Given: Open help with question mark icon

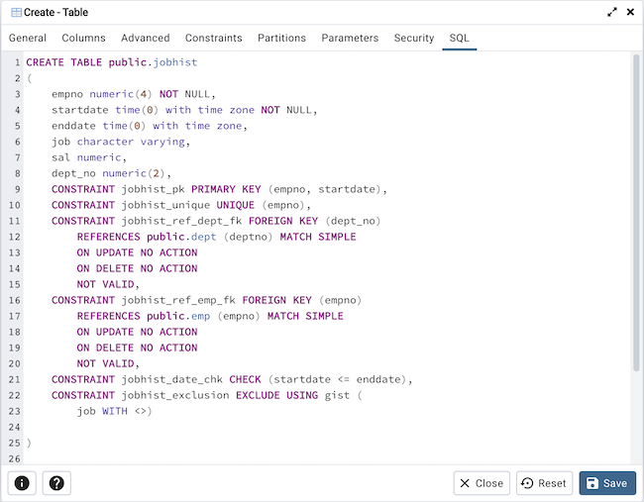Looking at the screenshot, I should click(56, 483).
